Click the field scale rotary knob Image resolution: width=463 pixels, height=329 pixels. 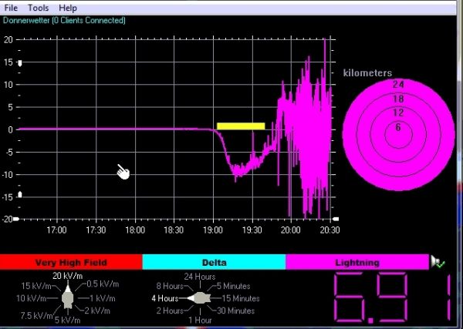(67, 297)
